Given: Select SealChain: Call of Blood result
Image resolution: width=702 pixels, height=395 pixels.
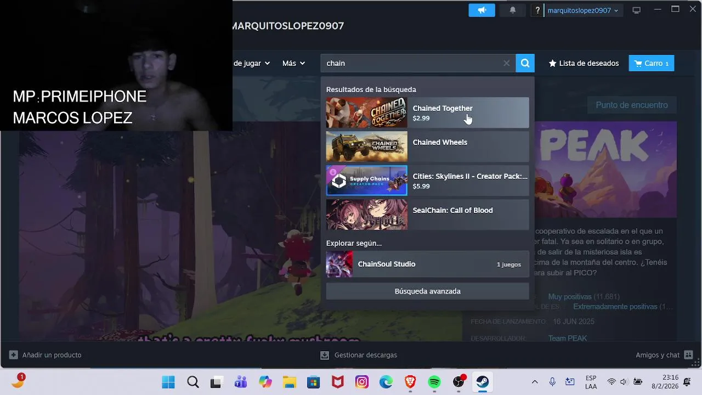Looking at the screenshot, I should point(428,215).
